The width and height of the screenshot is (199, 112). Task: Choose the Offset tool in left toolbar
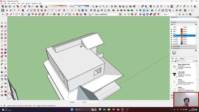click(x=6, y=56)
